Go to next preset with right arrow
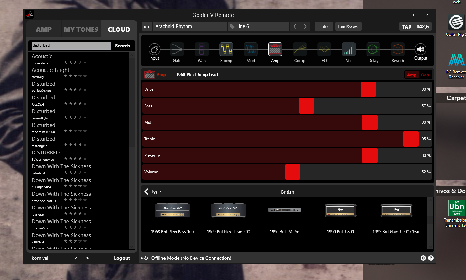Image resolution: width=466 pixels, height=280 pixels. [305, 26]
